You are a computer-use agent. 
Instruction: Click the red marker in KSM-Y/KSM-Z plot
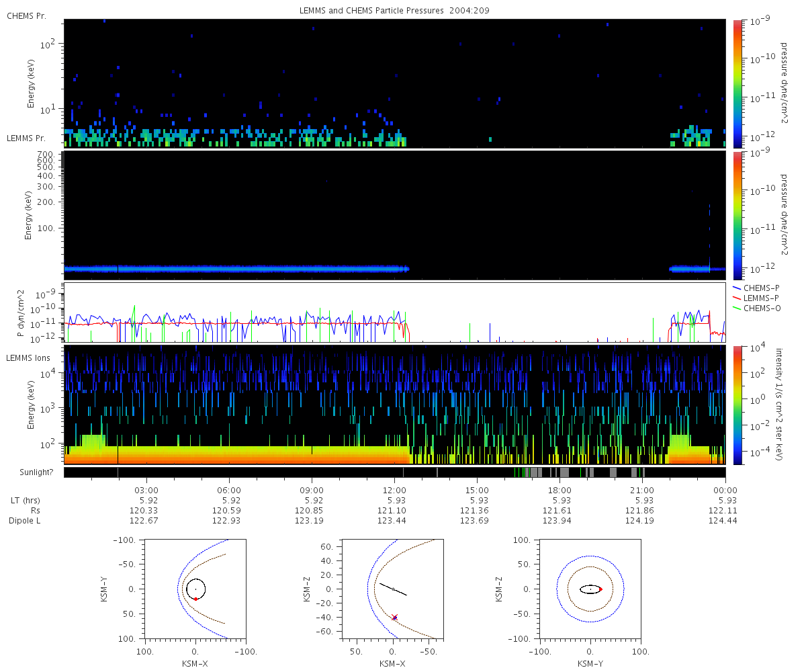point(600,589)
